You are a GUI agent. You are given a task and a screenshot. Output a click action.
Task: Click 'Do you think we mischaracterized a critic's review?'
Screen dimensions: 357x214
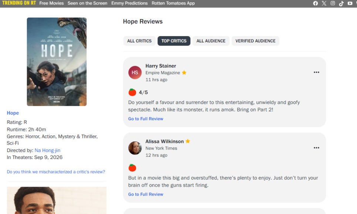click(56, 172)
